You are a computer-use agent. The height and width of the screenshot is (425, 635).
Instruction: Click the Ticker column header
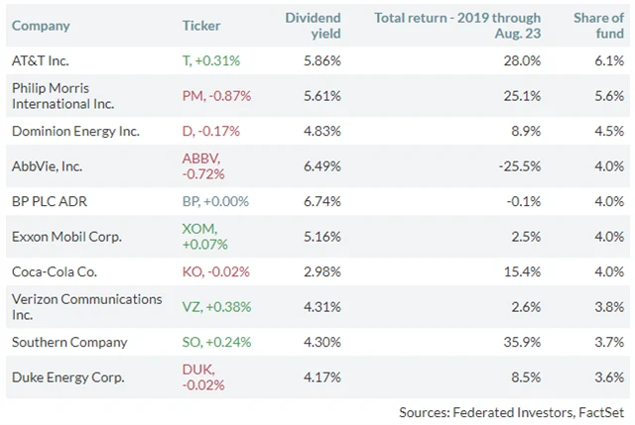pos(201,25)
